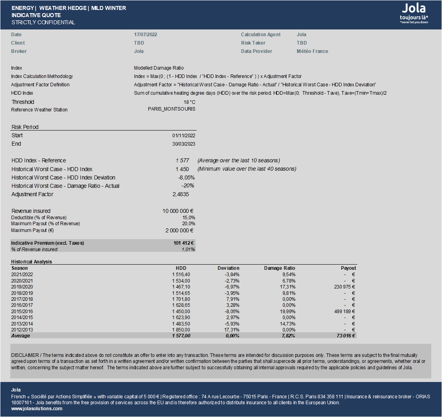The width and height of the screenshot is (442, 417).
Task: Click the HDD Index Reference value 1 577
Action: [182, 160]
